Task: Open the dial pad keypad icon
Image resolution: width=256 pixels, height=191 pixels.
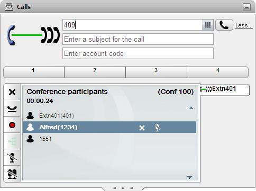Action: 208,25
